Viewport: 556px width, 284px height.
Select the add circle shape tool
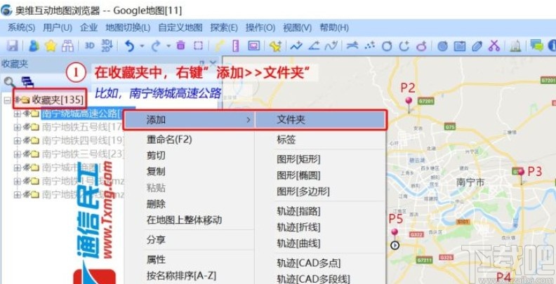coord(387,46)
